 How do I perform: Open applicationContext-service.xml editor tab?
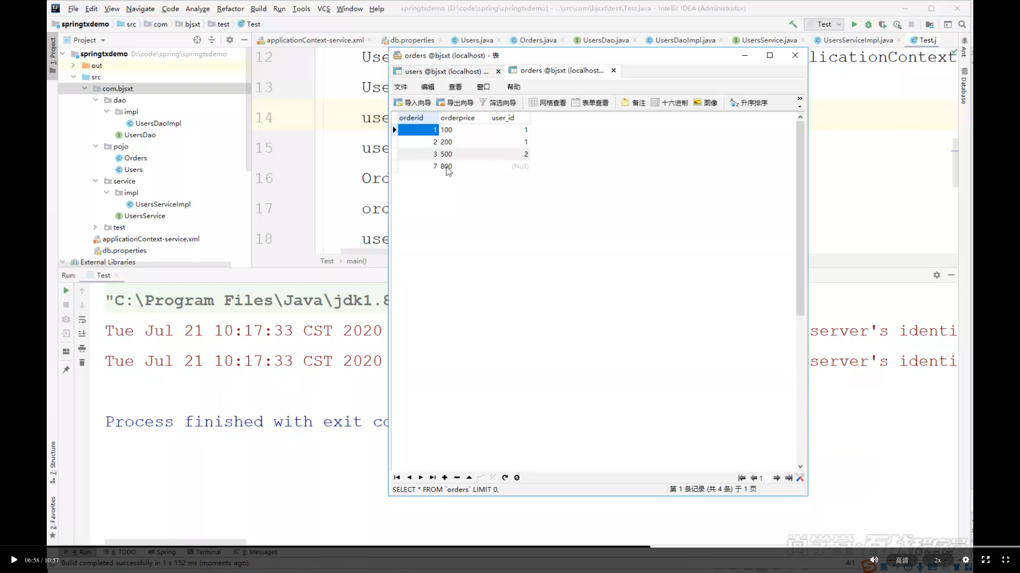[x=314, y=40]
